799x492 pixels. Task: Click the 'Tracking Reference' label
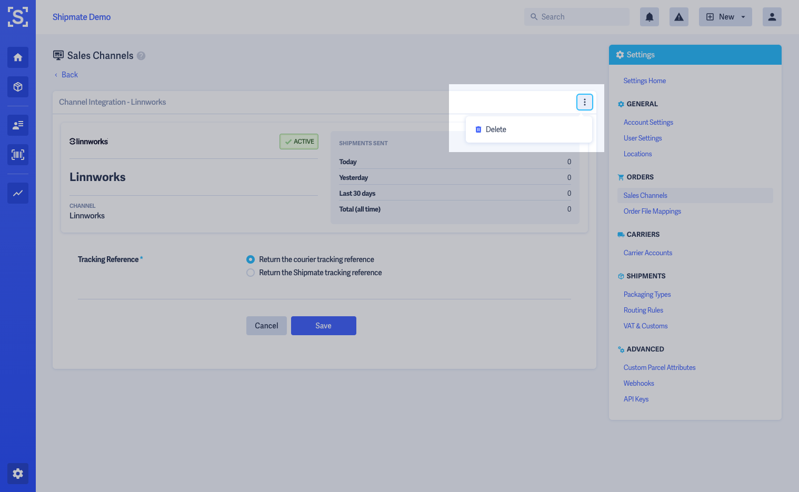tap(108, 259)
